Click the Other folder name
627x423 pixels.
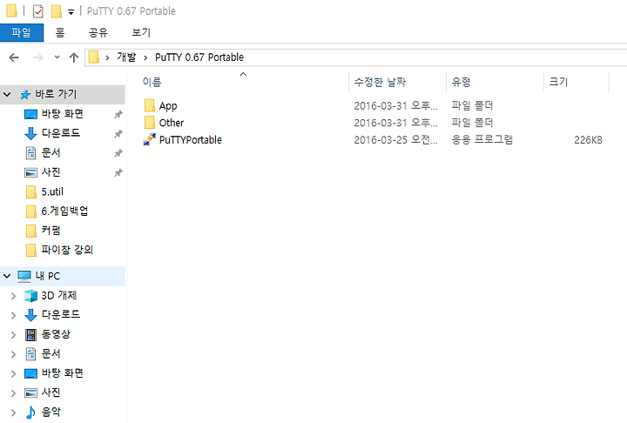coord(172,123)
